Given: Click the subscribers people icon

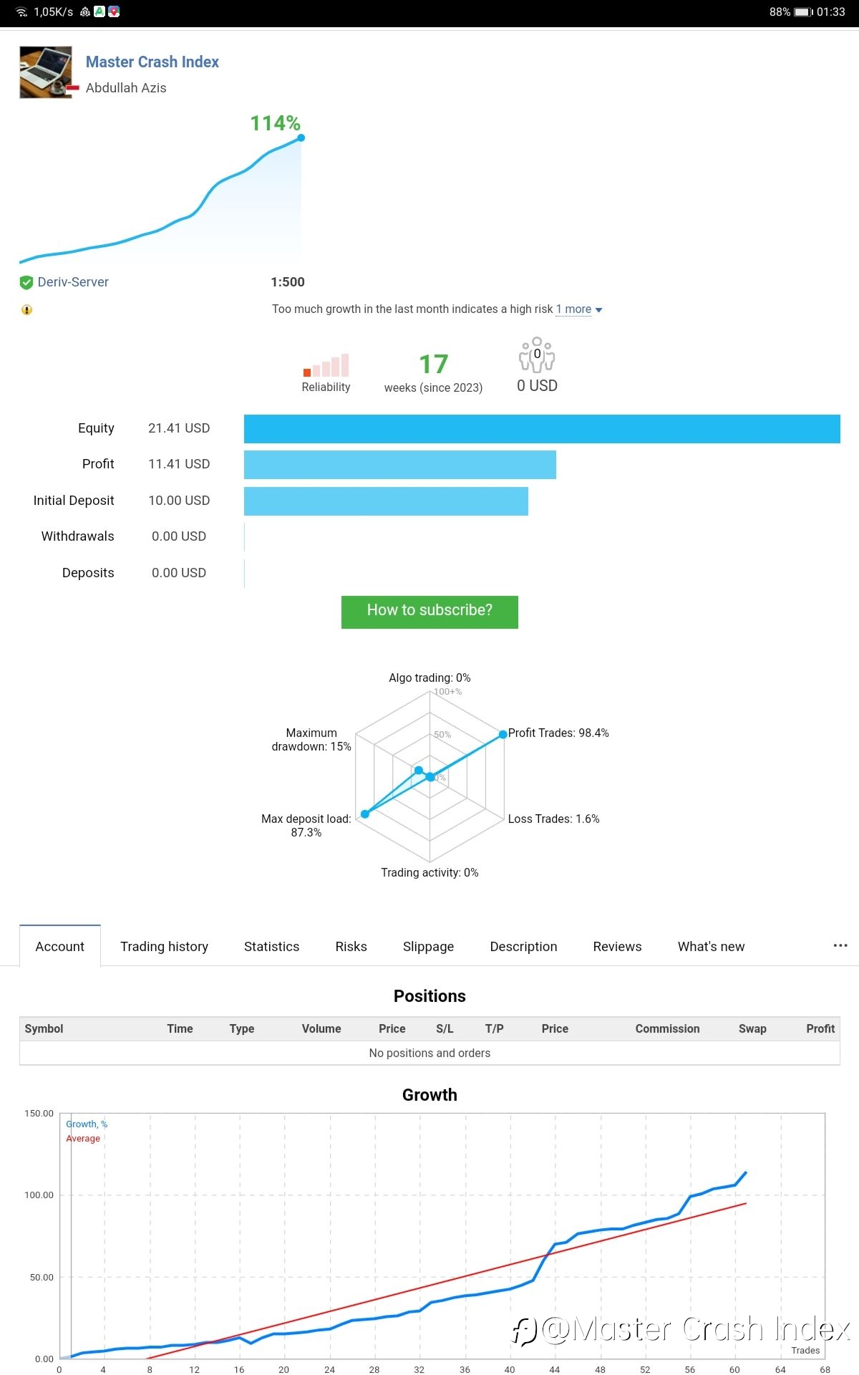Looking at the screenshot, I should (x=537, y=354).
